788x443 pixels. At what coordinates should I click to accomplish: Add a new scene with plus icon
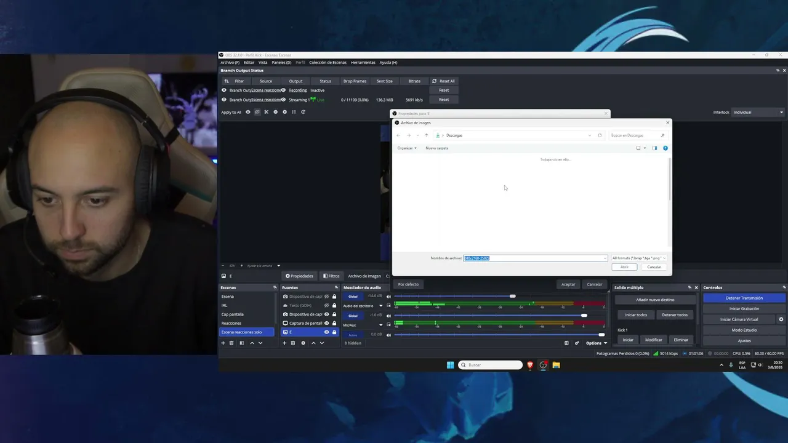223,343
